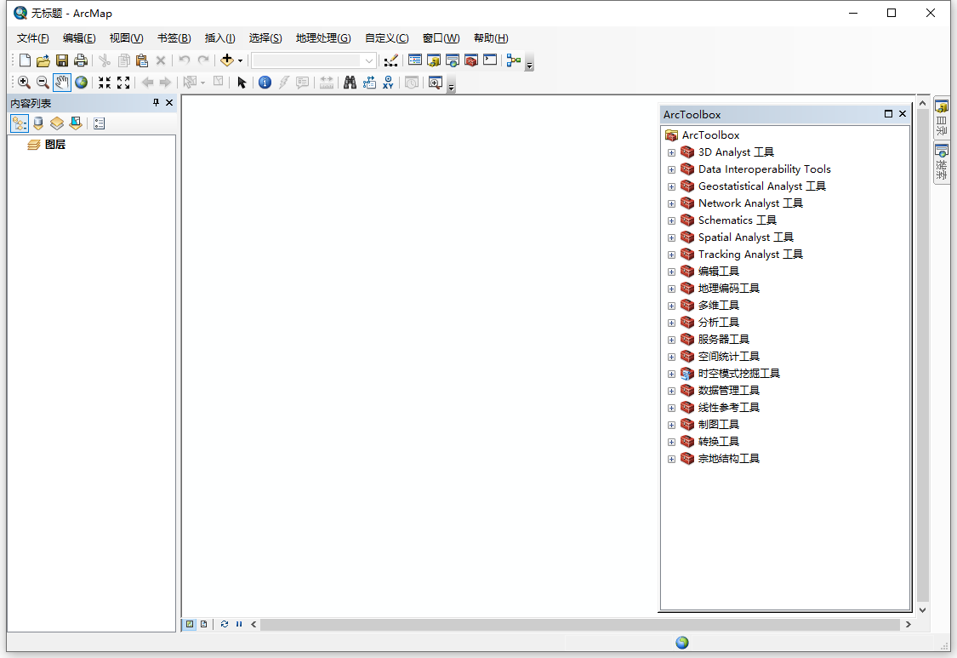The width and height of the screenshot is (957, 658).
Task: Expand the 分析工具 toolbox
Action: coord(671,323)
